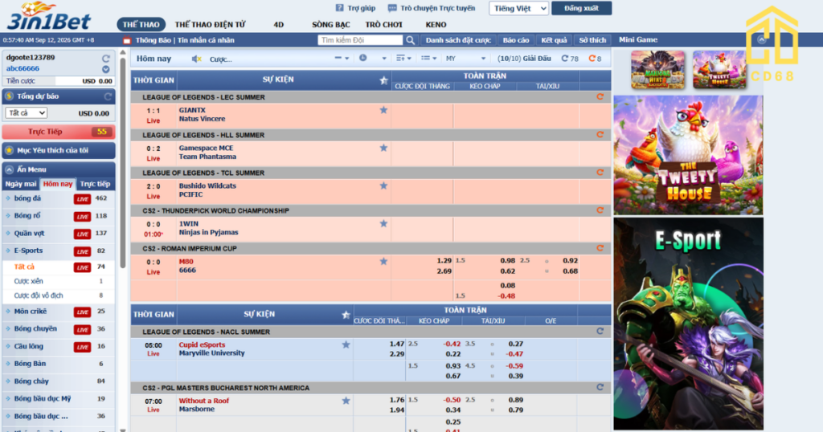Favorite Cupid eSports vs Maryville University match
823x432 pixels.
tap(346, 344)
